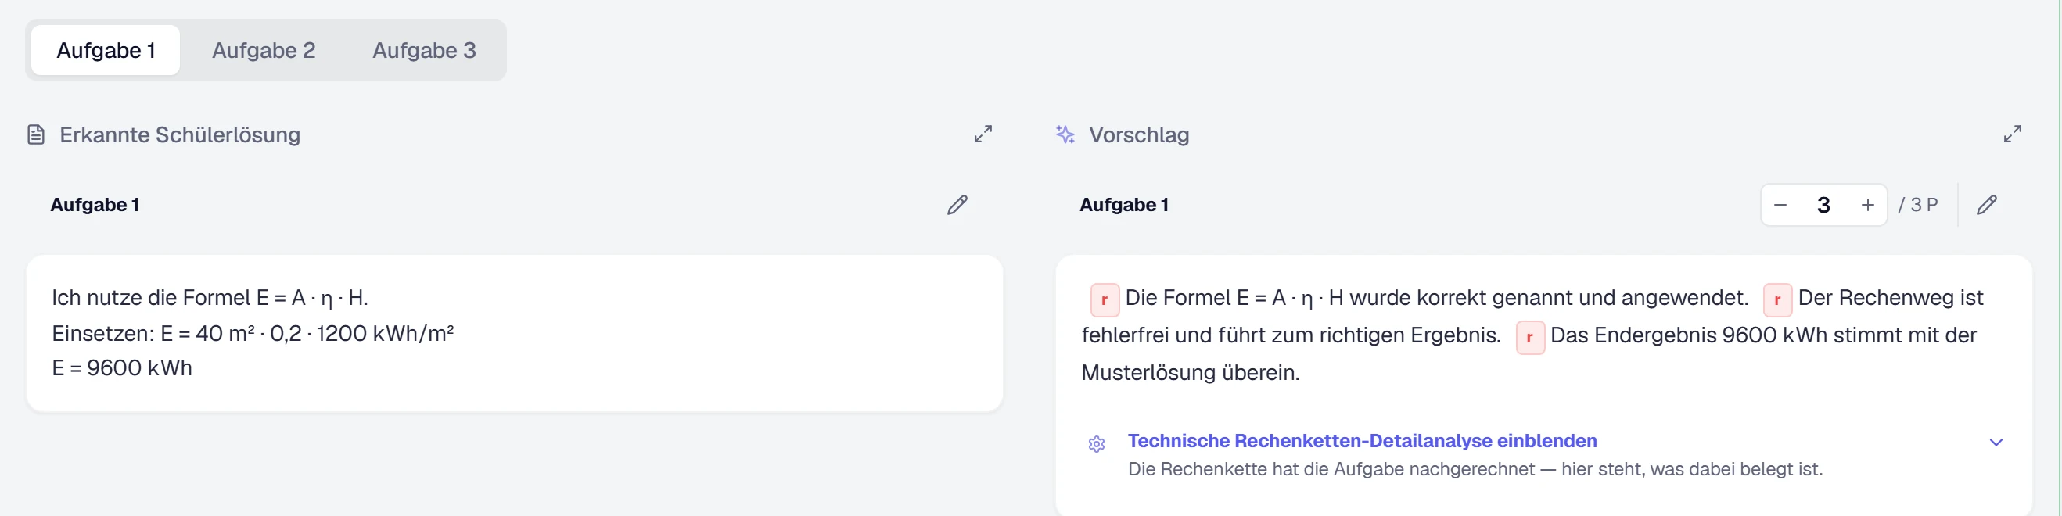This screenshot has height=516, width=2062.
Task: Open the Aufgabe 2 tab
Action: coord(264,50)
